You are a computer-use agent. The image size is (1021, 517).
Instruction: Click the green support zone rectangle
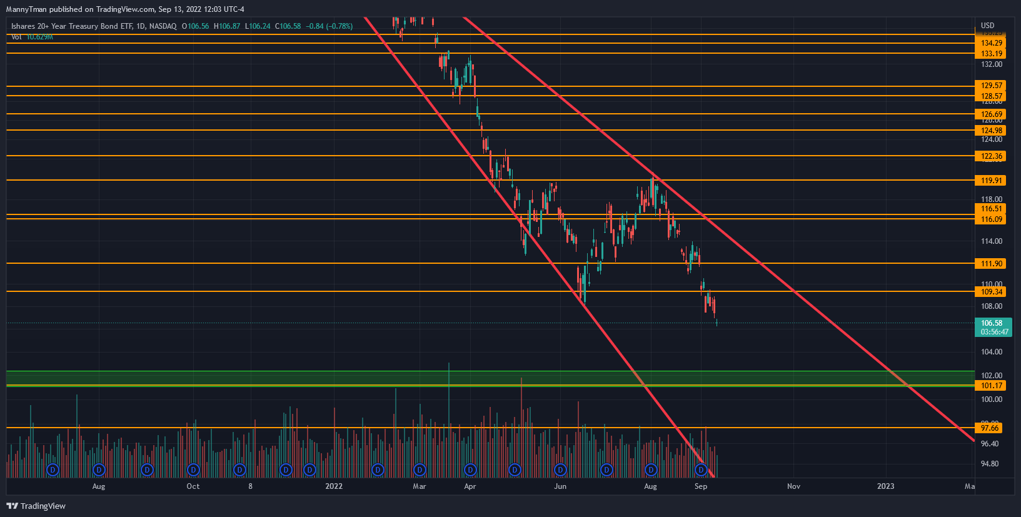[490, 378]
